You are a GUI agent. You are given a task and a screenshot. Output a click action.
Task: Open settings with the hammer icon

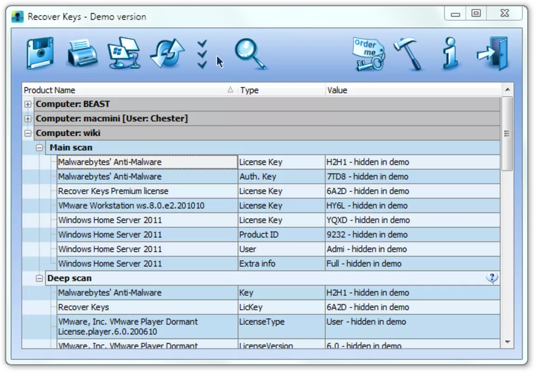click(x=409, y=54)
